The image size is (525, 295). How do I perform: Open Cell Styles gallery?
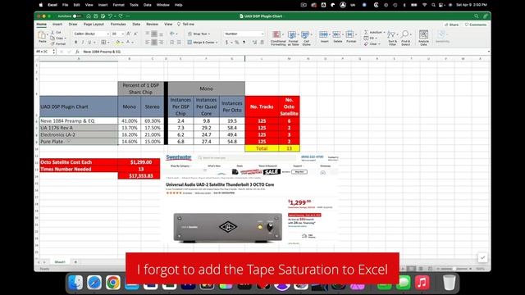pos(306,39)
